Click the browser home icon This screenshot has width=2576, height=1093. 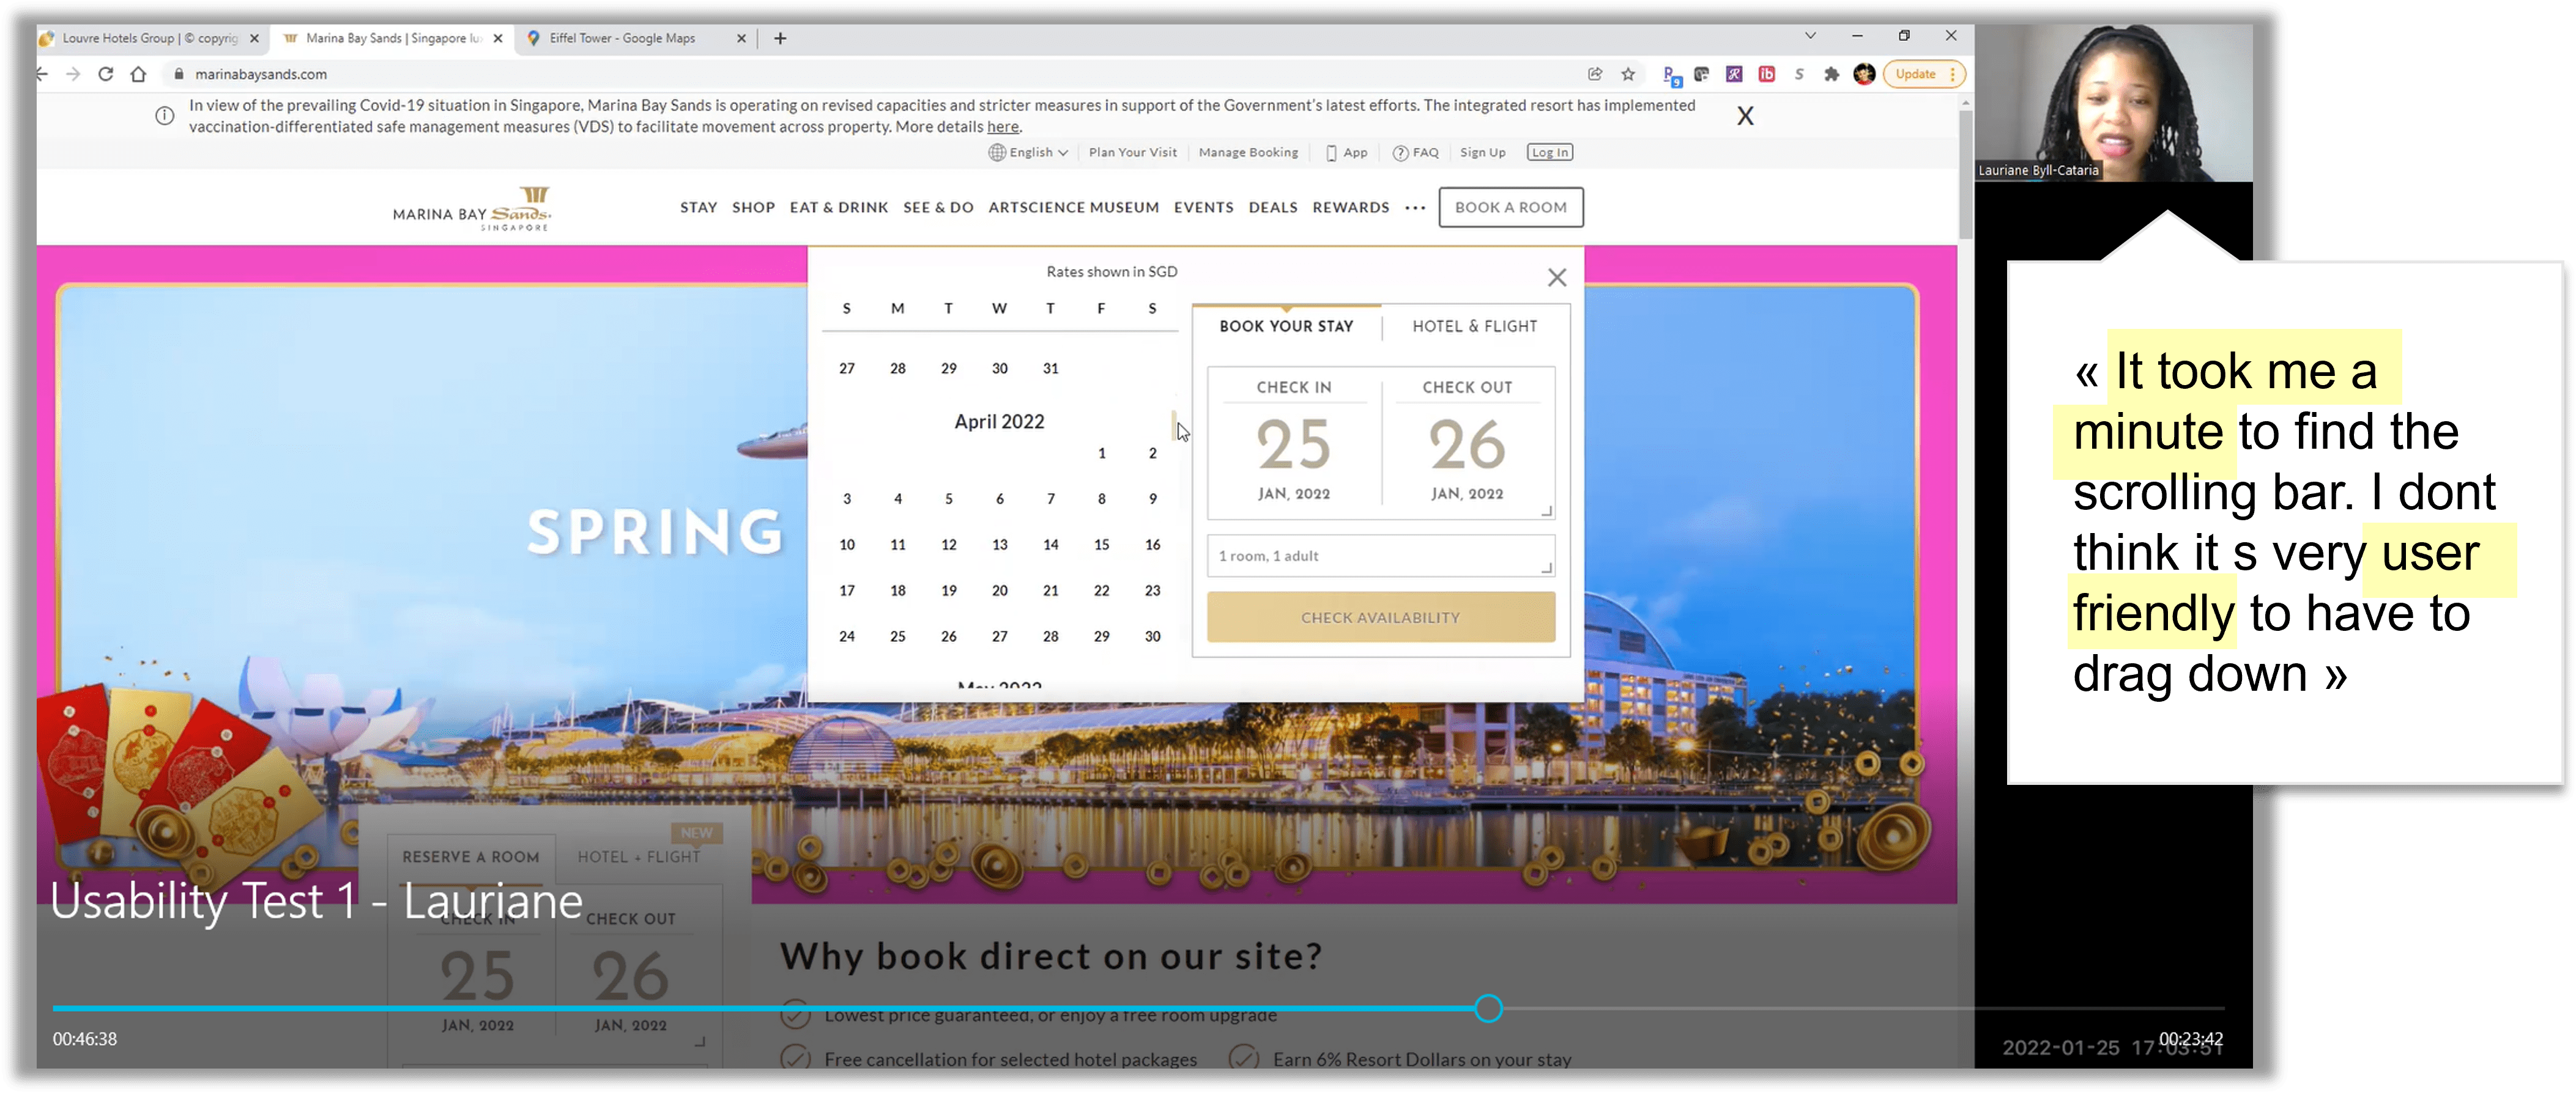138,74
